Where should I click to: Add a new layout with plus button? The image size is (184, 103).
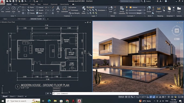click(x=26, y=96)
